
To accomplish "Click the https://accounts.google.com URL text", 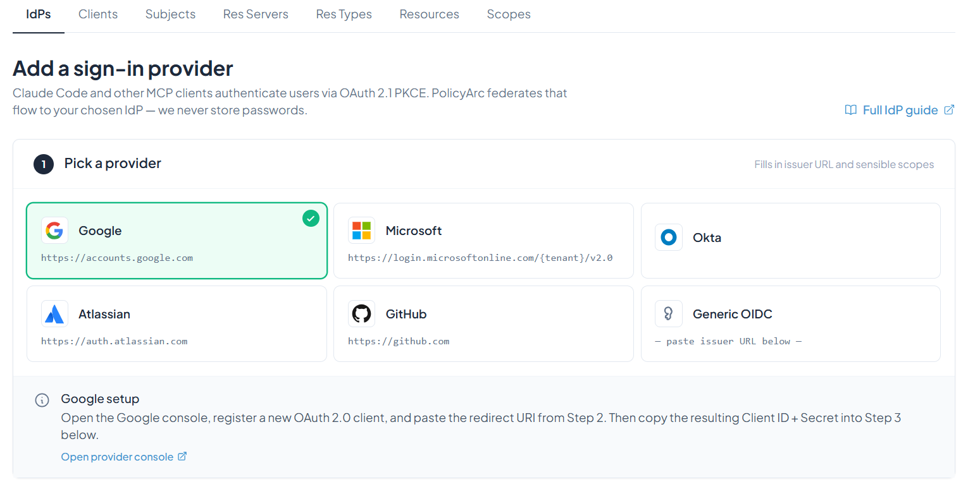I will tap(117, 258).
